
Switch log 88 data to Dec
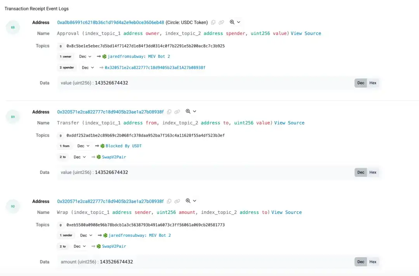[361, 83]
